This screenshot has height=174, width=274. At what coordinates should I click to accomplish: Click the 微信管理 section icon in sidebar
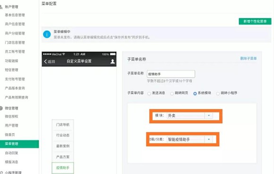[x=1, y=108]
